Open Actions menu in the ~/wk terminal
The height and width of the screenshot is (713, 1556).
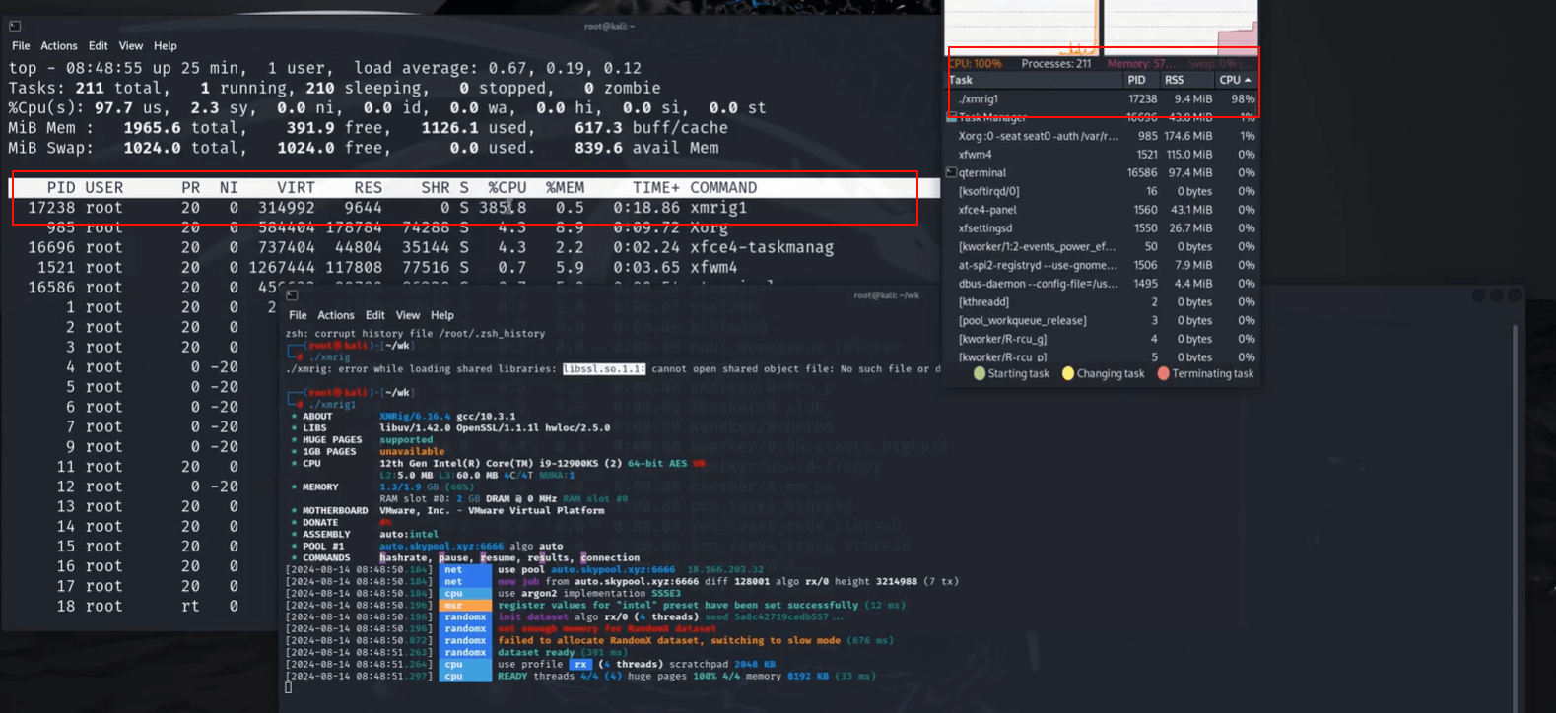[335, 315]
